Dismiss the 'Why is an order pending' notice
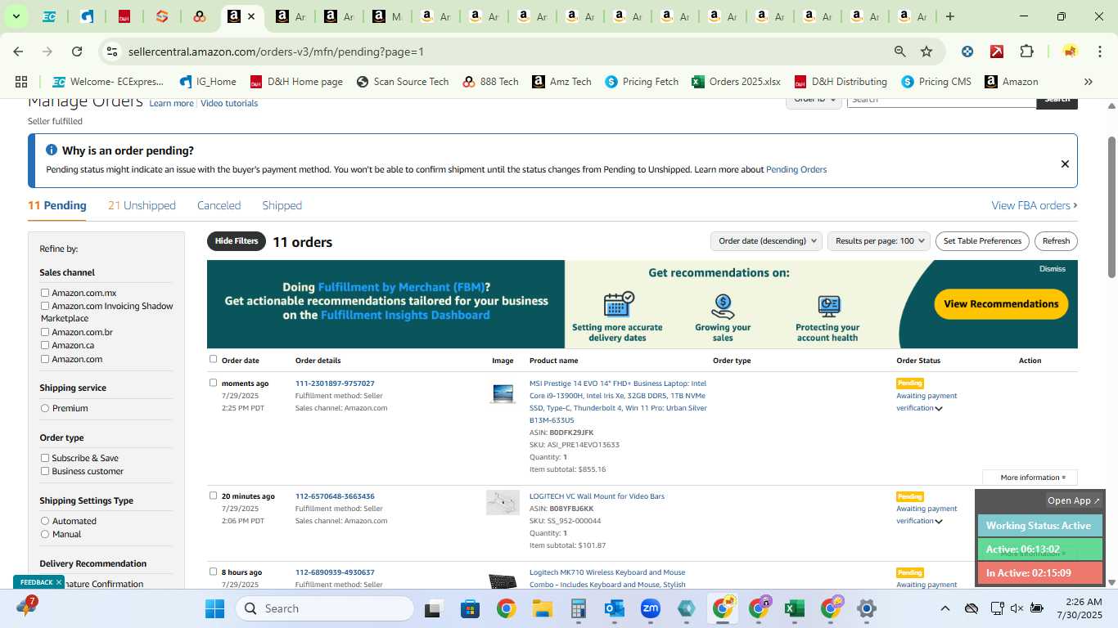This screenshot has height=628, width=1118. click(1065, 164)
